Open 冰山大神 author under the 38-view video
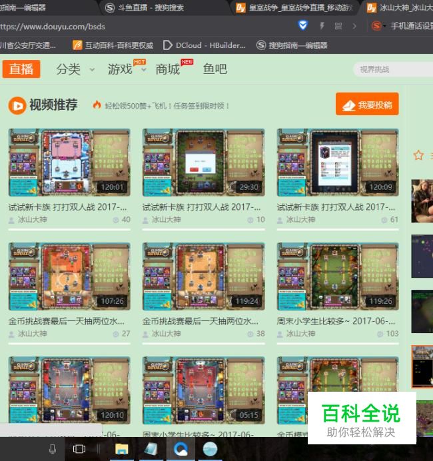 point(166,334)
